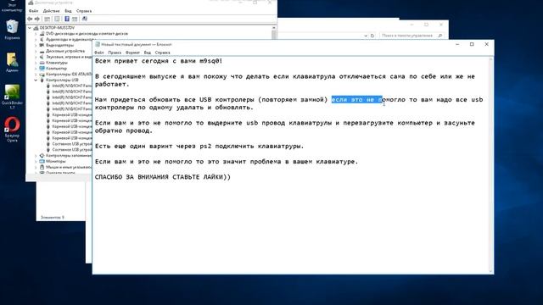
Task: Select the DESKTOP computer name root item
Action: [x=57, y=28]
